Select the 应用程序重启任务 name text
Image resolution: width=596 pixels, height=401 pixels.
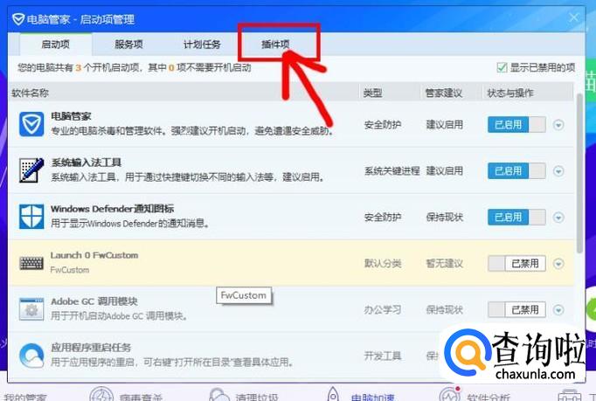click(x=91, y=348)
